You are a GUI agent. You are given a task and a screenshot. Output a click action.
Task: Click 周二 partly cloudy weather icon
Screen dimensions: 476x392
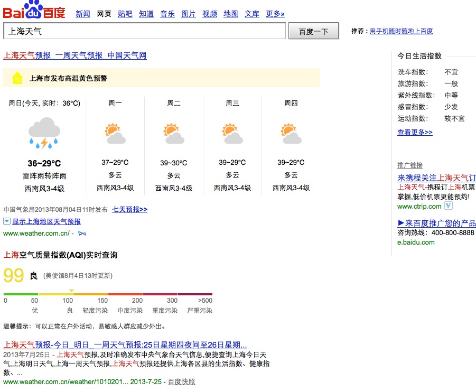point(174,133)
